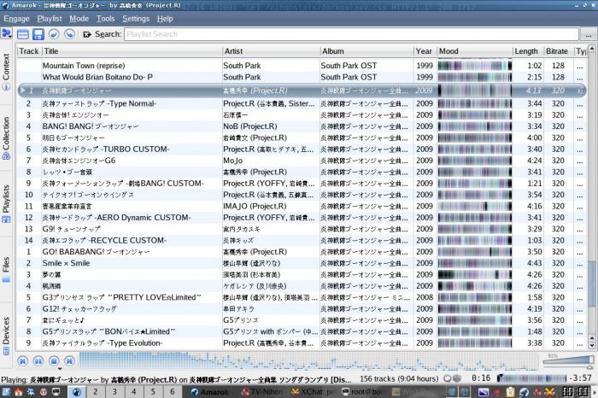Screen dimensions: 598x398
Task: Toggle repeat status icon in status bar
Action: click(448, 378)
